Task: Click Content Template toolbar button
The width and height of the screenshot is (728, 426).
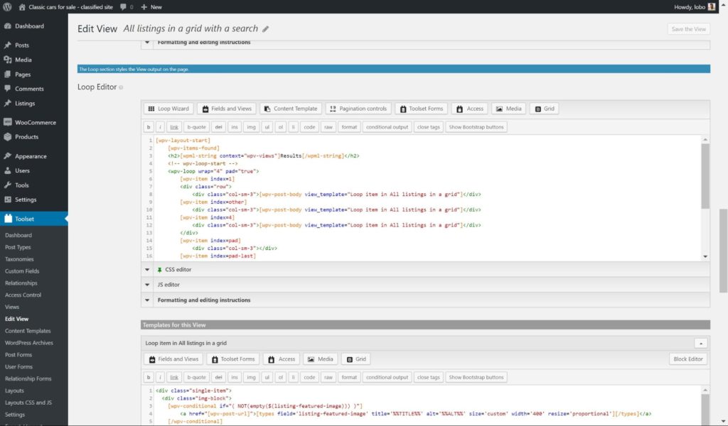Action: click(x=289, y=109)
